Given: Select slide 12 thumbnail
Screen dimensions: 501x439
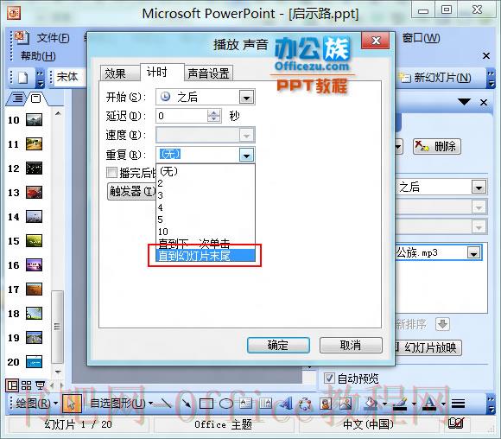Looking at the screenshot, I should (34, 168).
